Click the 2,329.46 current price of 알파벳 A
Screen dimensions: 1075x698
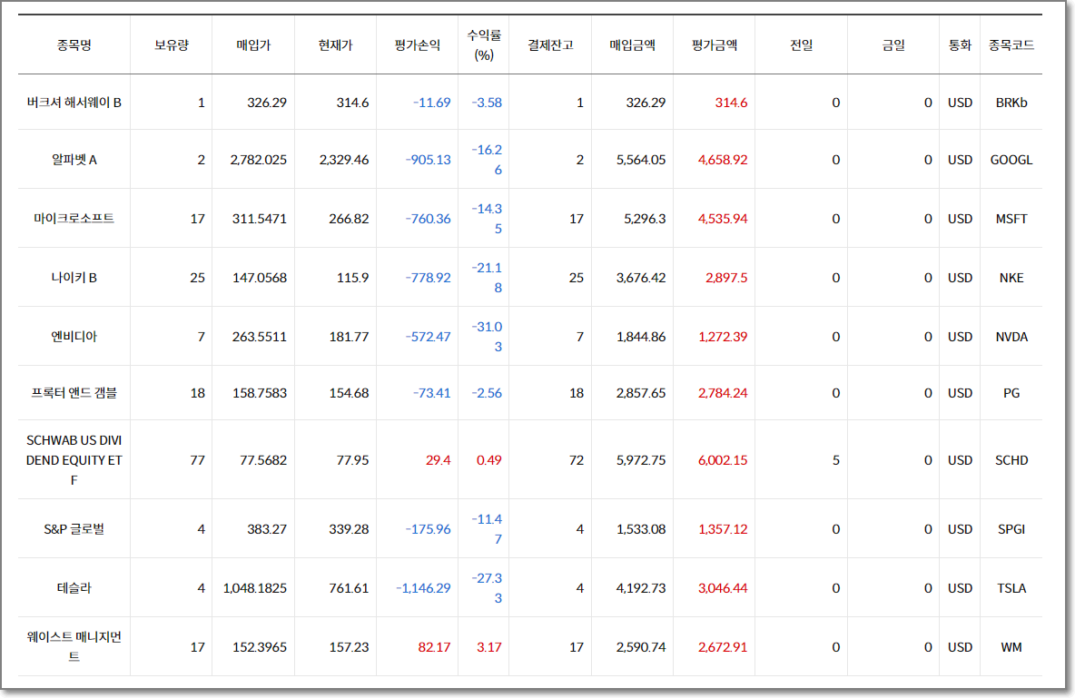[x=344, y=160]
